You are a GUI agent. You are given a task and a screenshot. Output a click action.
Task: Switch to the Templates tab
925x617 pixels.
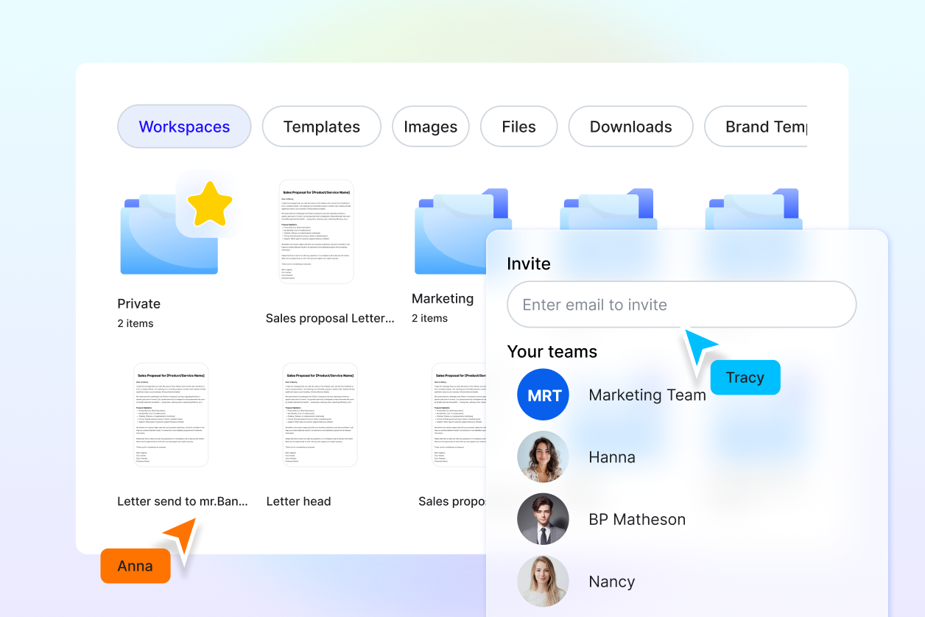(x=322, y=127)
